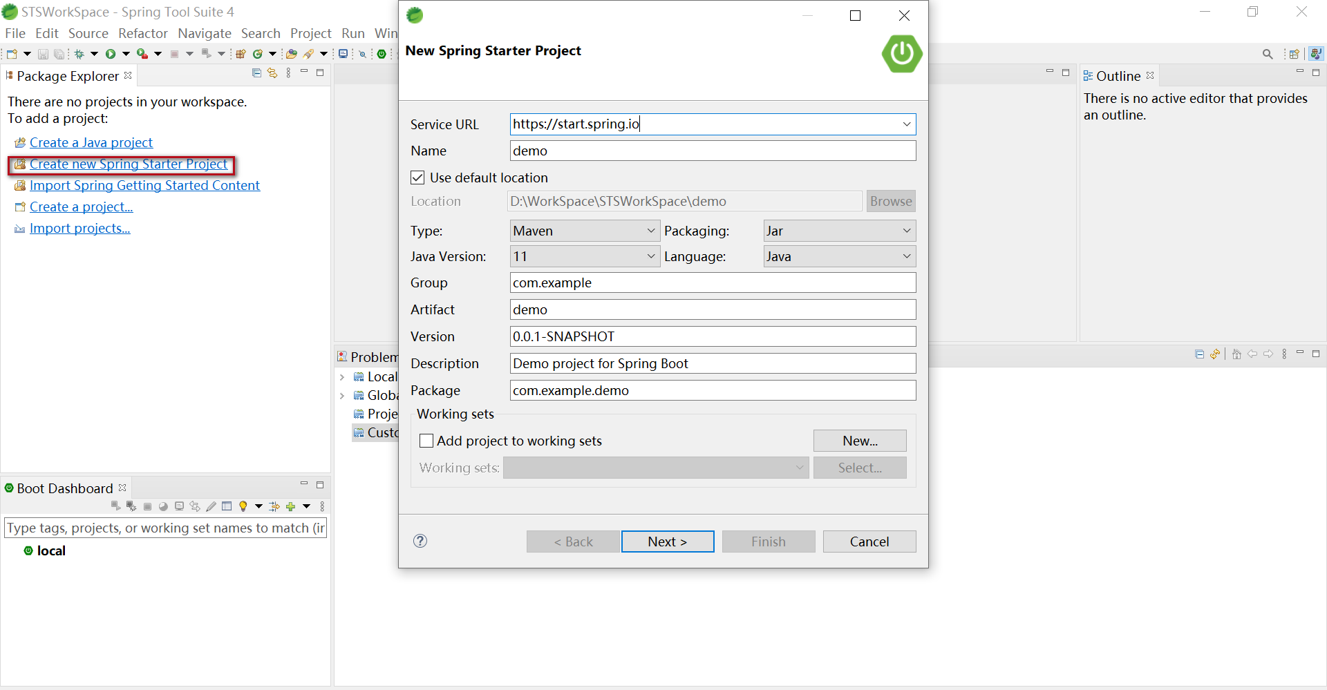Open the Language dropdown showing Java
The height and width of the screenshot is (690, 1327).
click(x=839, y=256)
